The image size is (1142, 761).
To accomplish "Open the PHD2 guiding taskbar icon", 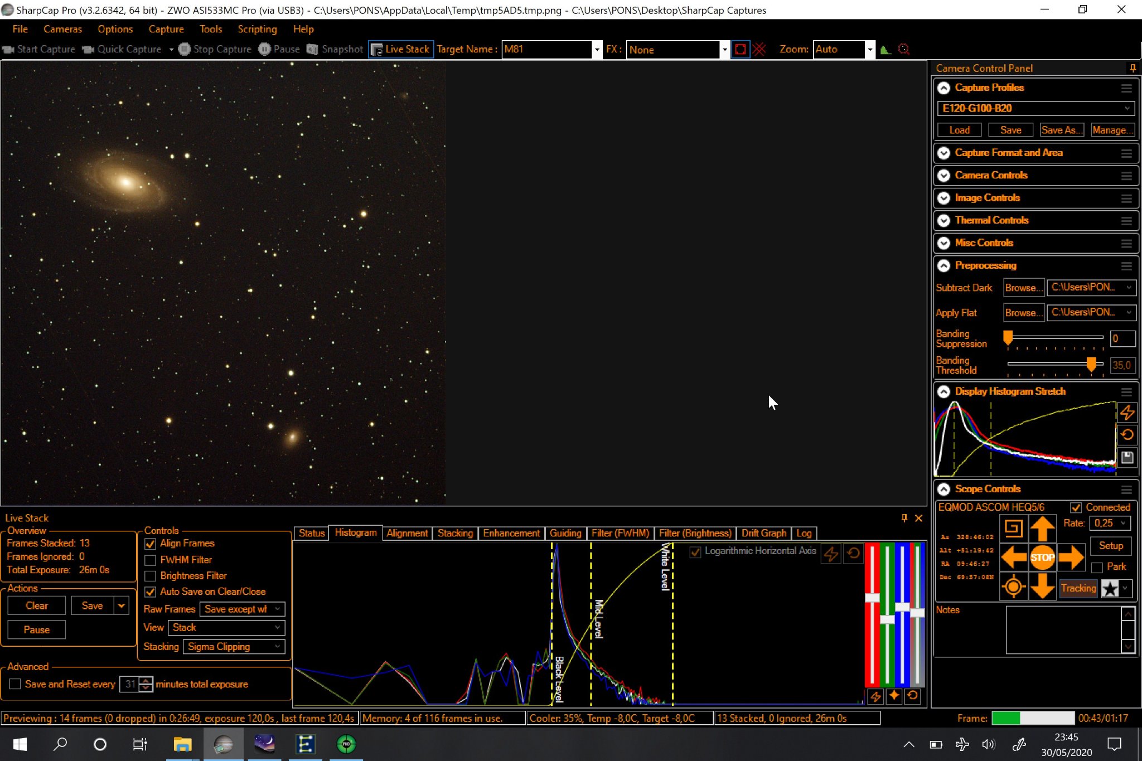I will tap(346, 744).
